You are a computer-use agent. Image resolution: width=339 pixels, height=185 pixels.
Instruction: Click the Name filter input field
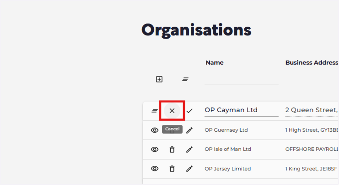[x=242, y=80]
